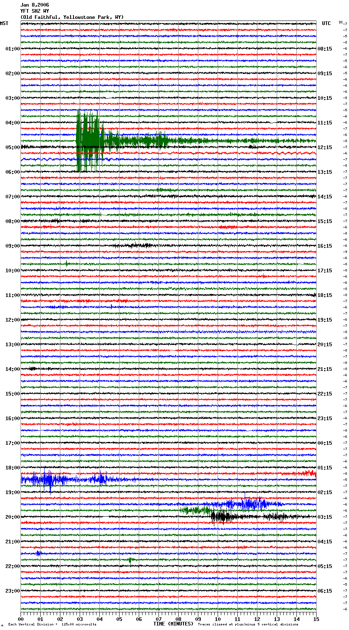
Task: Select the 22:00 MST time label
Action: (13, 566)
